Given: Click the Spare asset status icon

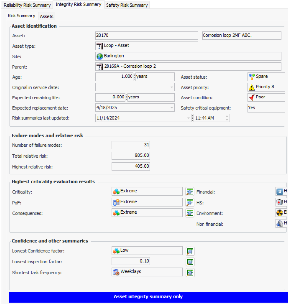Looking at the screenshot, I should 252,77.
